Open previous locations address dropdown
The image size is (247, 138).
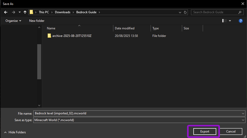click(180, 12)
